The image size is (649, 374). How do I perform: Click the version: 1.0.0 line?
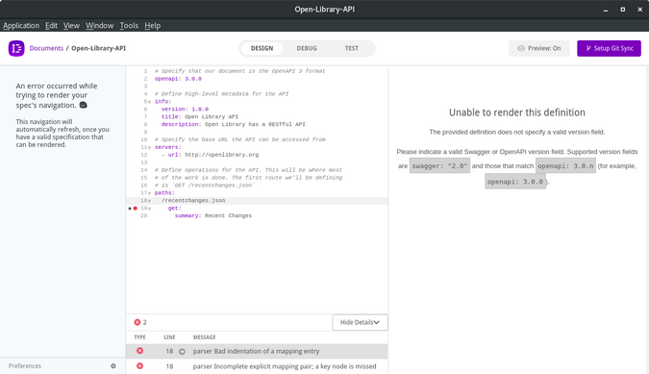tap(185, 110)
